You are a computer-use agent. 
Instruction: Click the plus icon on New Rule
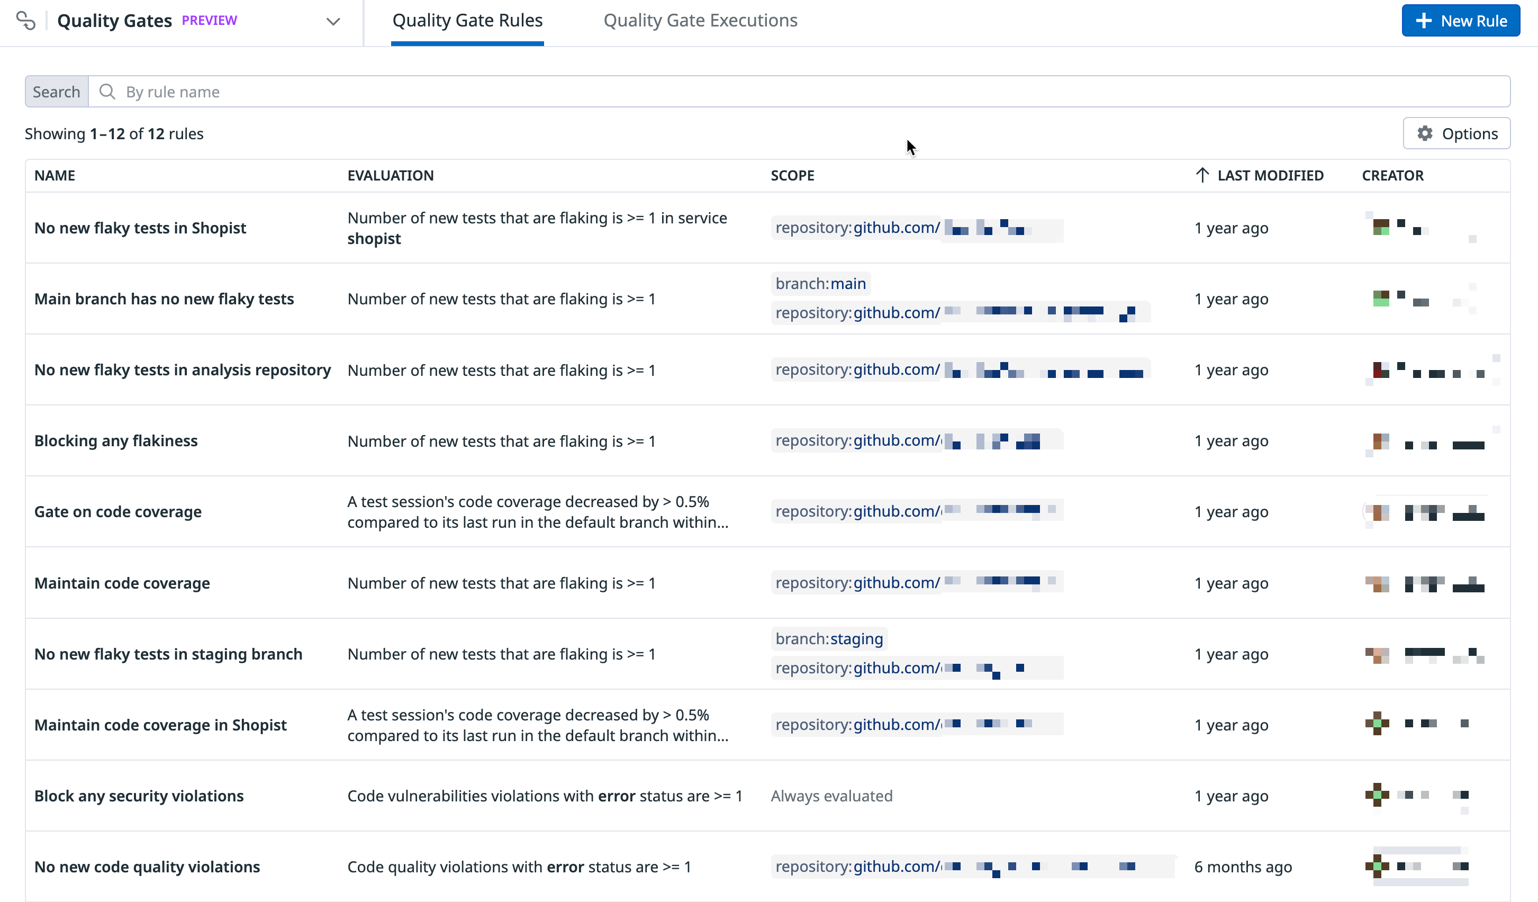[x=1423, y=21]
